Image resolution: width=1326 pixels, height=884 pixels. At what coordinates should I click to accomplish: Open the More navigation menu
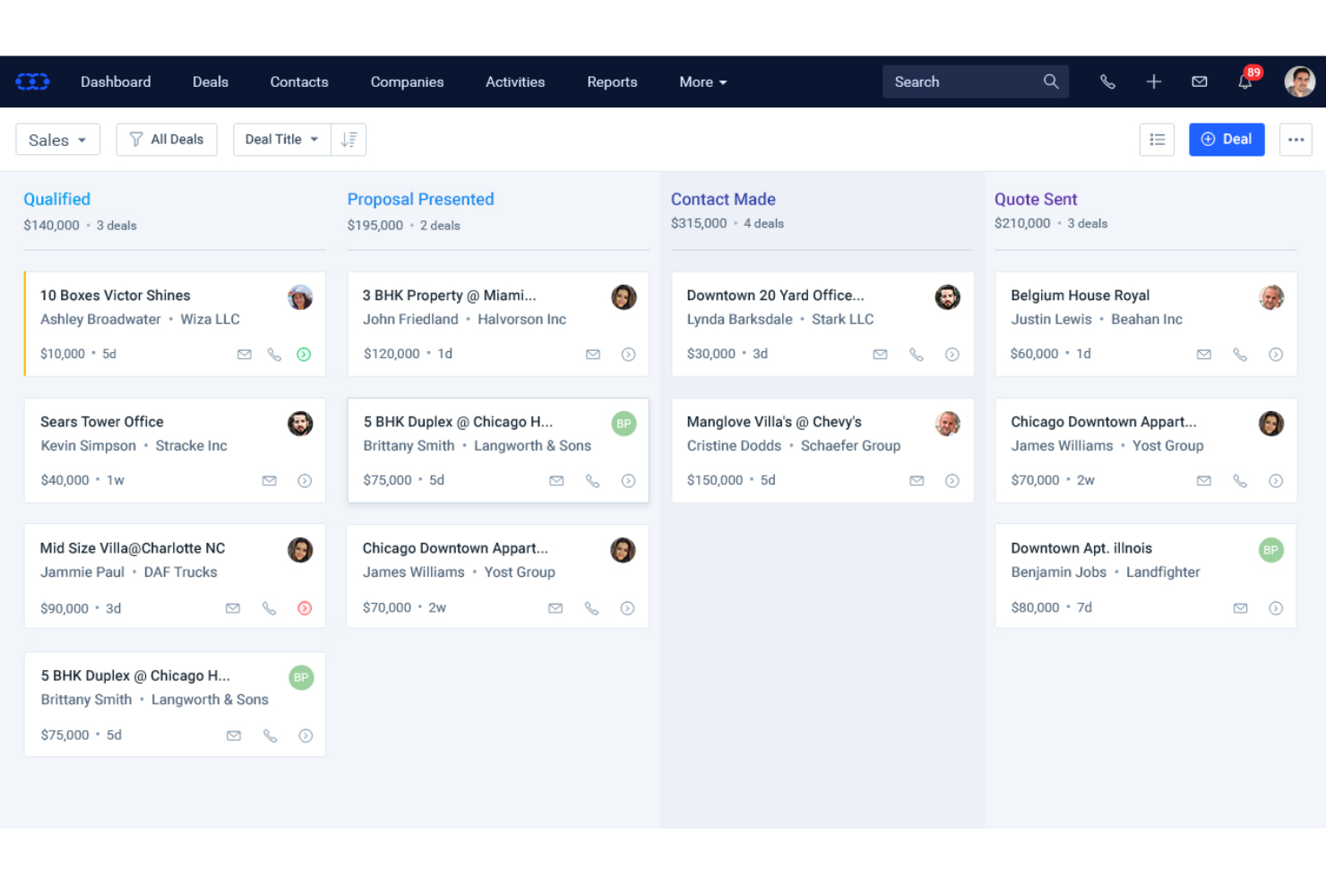[702, 82]
